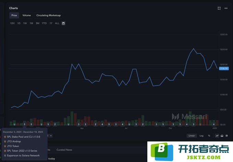Click the $150.00 axis label
Screen dimensions: 233x162
(224, 79)
